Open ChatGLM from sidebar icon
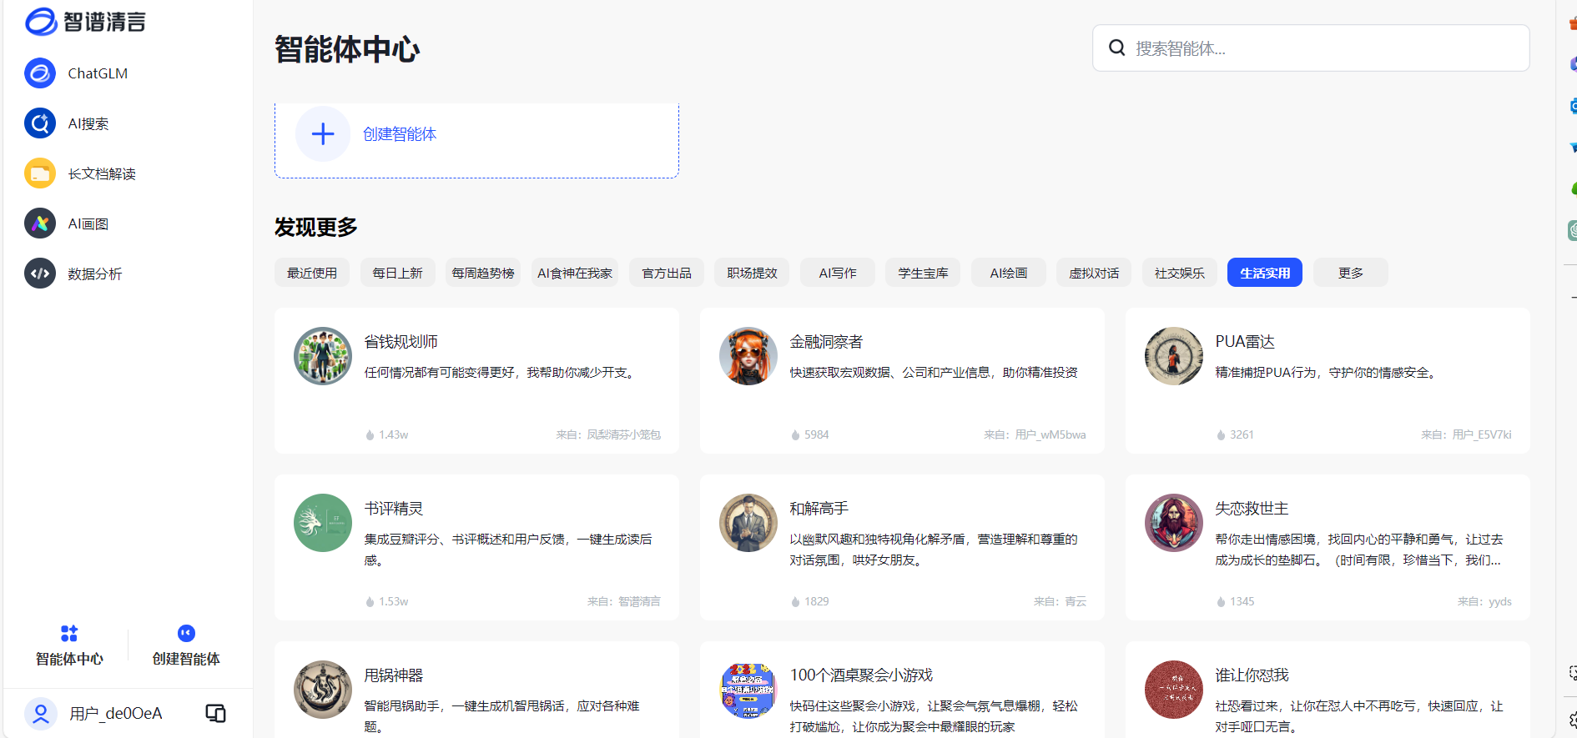1577x738 pixels. tap(40, 73)
